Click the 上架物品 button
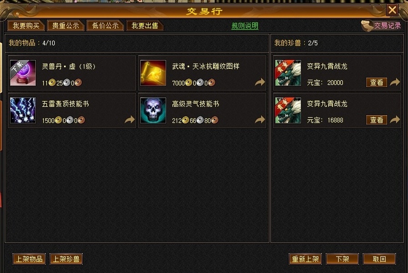The height and width of the screenshot is (273, 408). (29, 259)
